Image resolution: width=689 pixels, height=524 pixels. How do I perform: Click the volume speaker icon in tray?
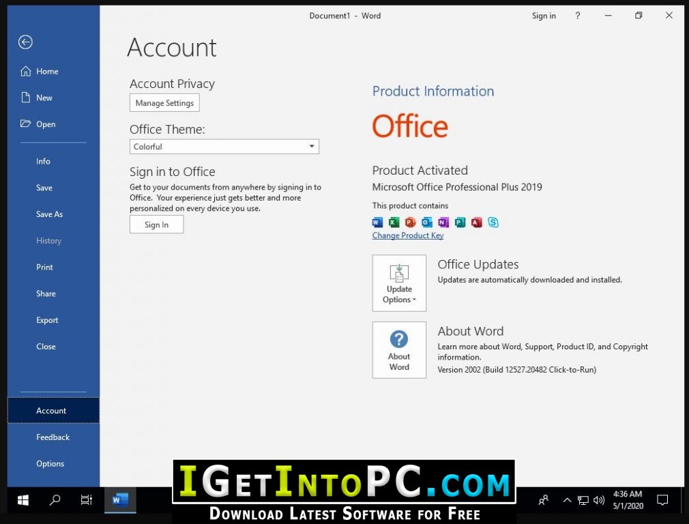(598, 500)
